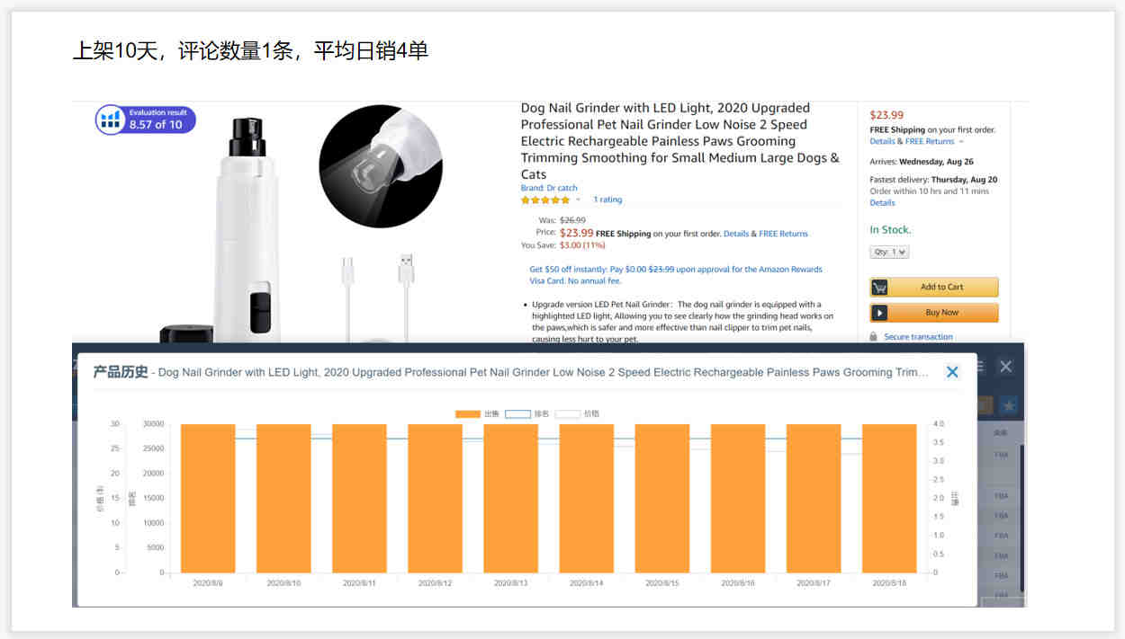
Task: Close the 产品历史 product history popup
Action: [952, 372]
